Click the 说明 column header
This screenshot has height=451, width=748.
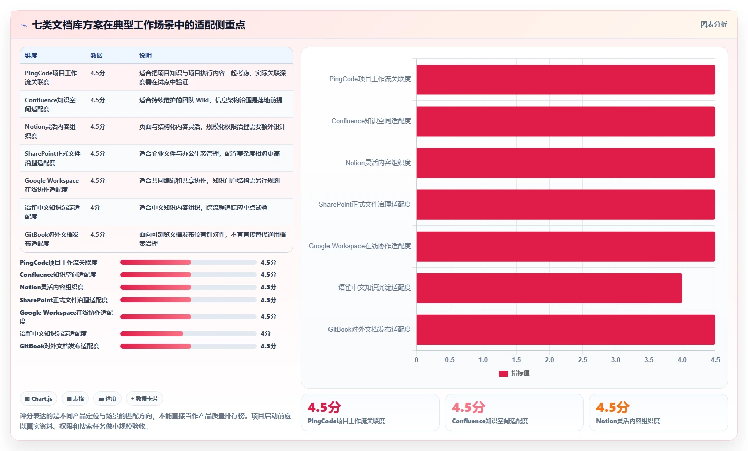[x=145, y=56]
